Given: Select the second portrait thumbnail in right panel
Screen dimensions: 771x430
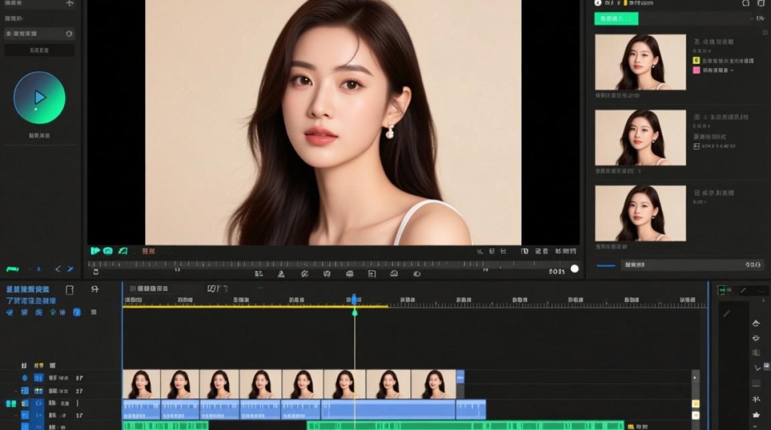Looking at the screenshot, I should (x=640, y=138).
